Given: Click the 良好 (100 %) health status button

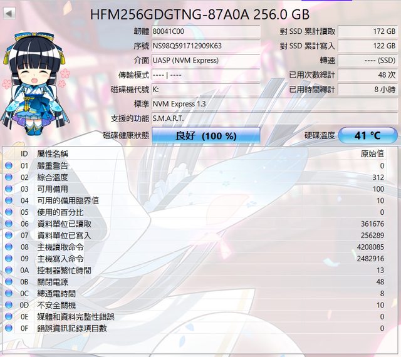Looking at the screenshot, I should pyautogui.click(x=206, y=135).
